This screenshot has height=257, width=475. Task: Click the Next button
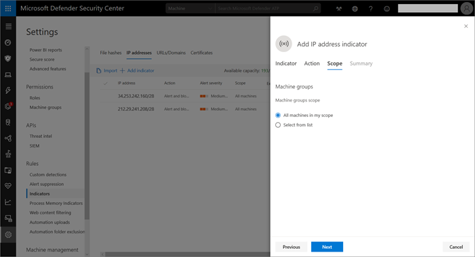[x=327, y=247]
